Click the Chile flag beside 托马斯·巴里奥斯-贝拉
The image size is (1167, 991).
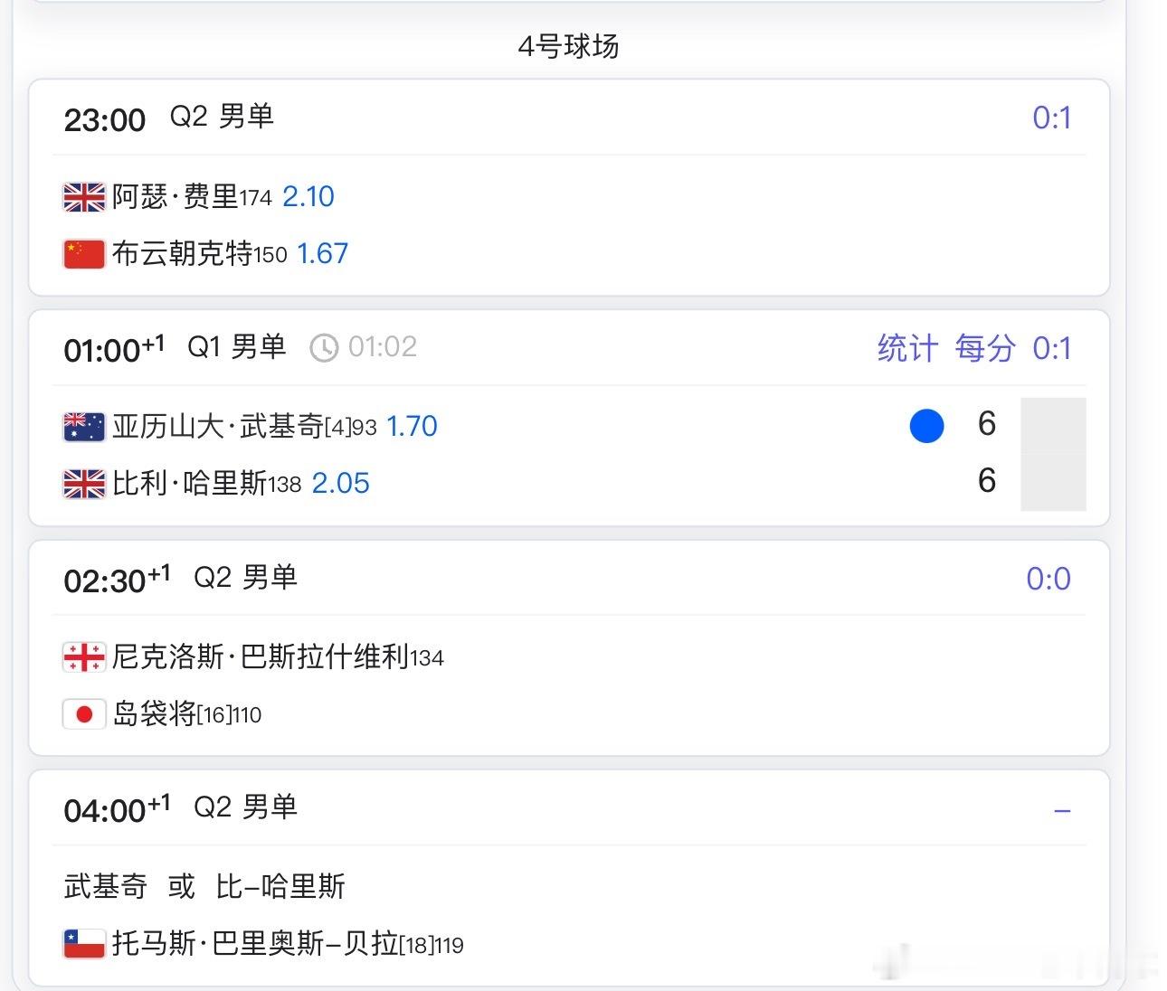click(84, 944)
